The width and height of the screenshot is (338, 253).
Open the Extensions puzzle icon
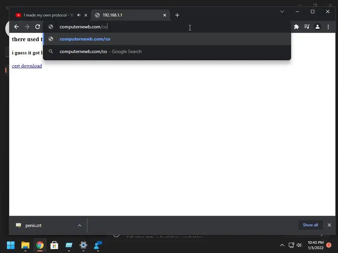(296, 27)
